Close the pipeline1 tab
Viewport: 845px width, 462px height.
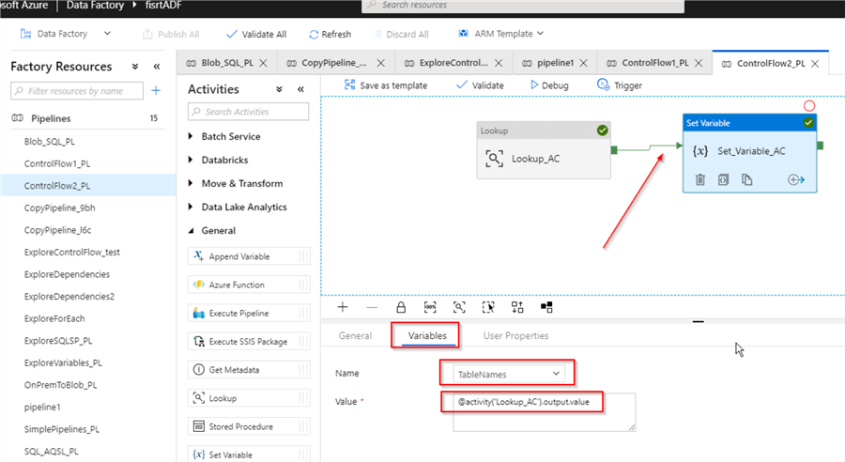(583, 63)
